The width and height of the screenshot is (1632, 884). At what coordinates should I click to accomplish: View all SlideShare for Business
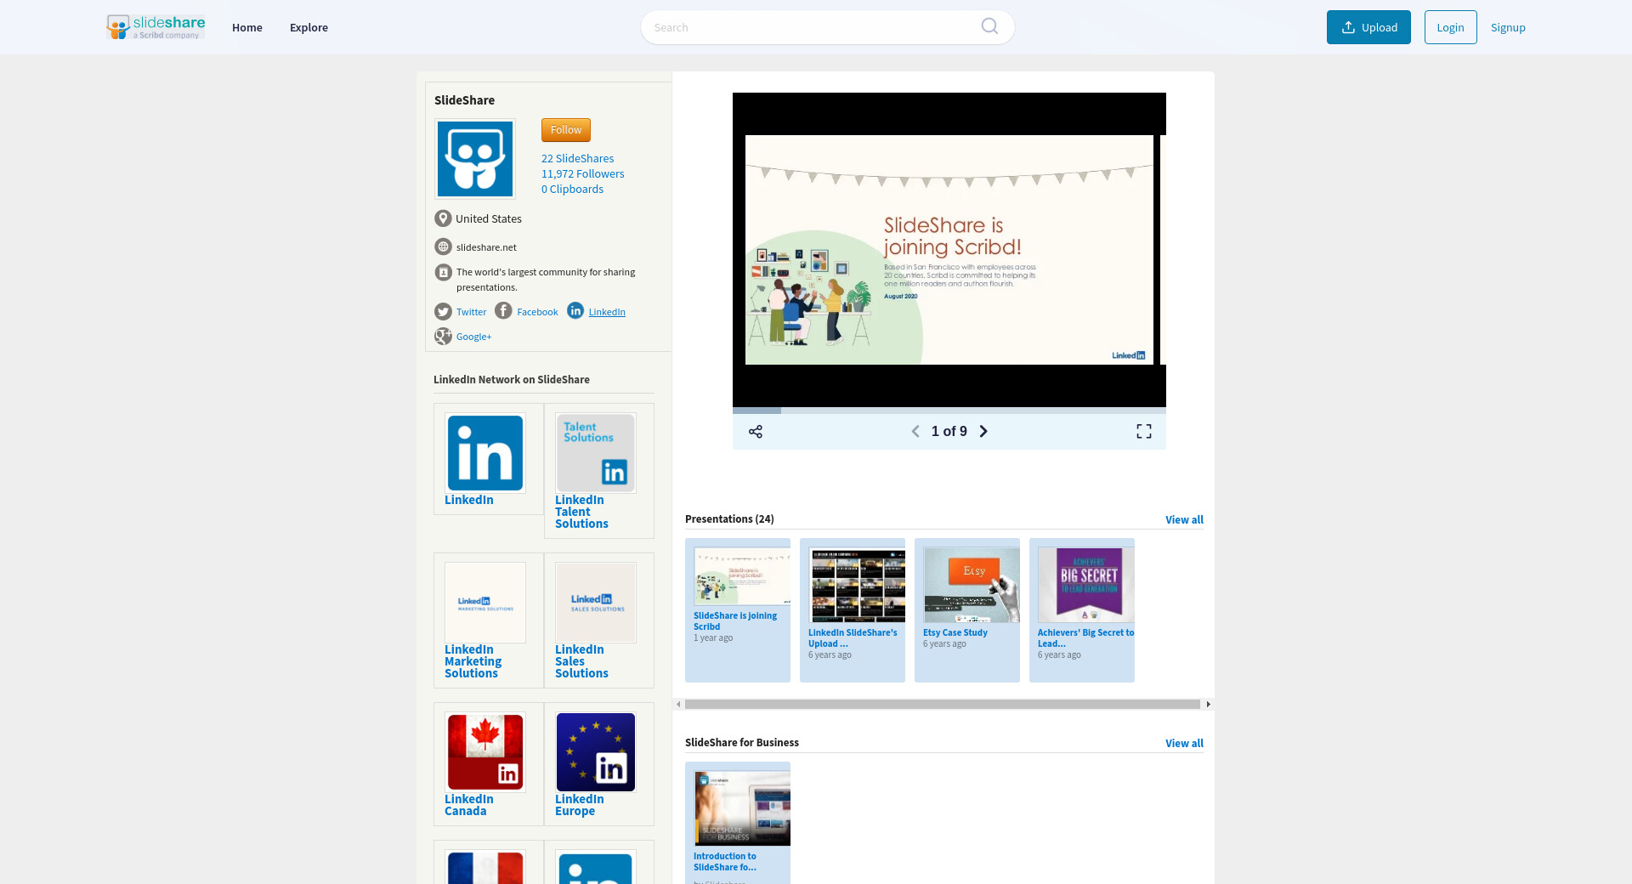[x=1184, y=743]
